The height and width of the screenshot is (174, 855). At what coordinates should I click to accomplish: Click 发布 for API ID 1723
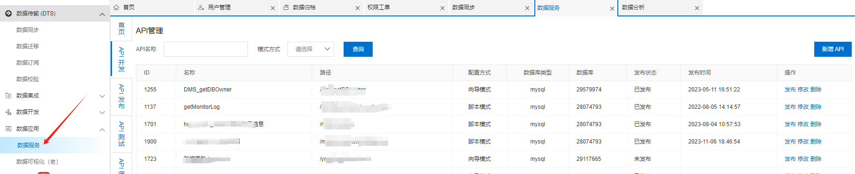[x=790, y=159]
